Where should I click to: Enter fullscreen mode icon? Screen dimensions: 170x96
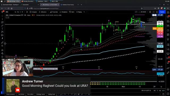pyautogui.click(x=154, y=12)
